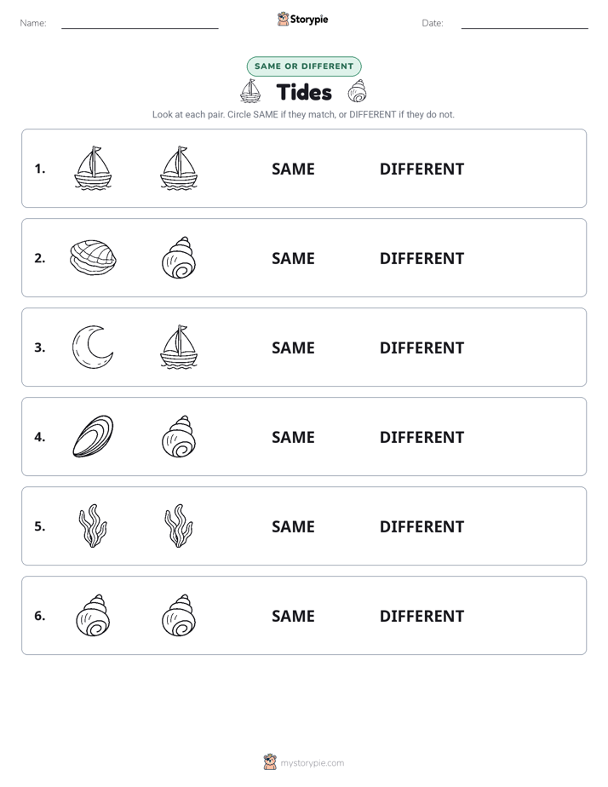Choose SAME for question 1
This screenshot has width=608, height=787.
pyautogui.click(x=293, y=169)
